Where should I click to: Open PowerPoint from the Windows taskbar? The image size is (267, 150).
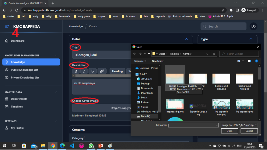tap(101, 146)
